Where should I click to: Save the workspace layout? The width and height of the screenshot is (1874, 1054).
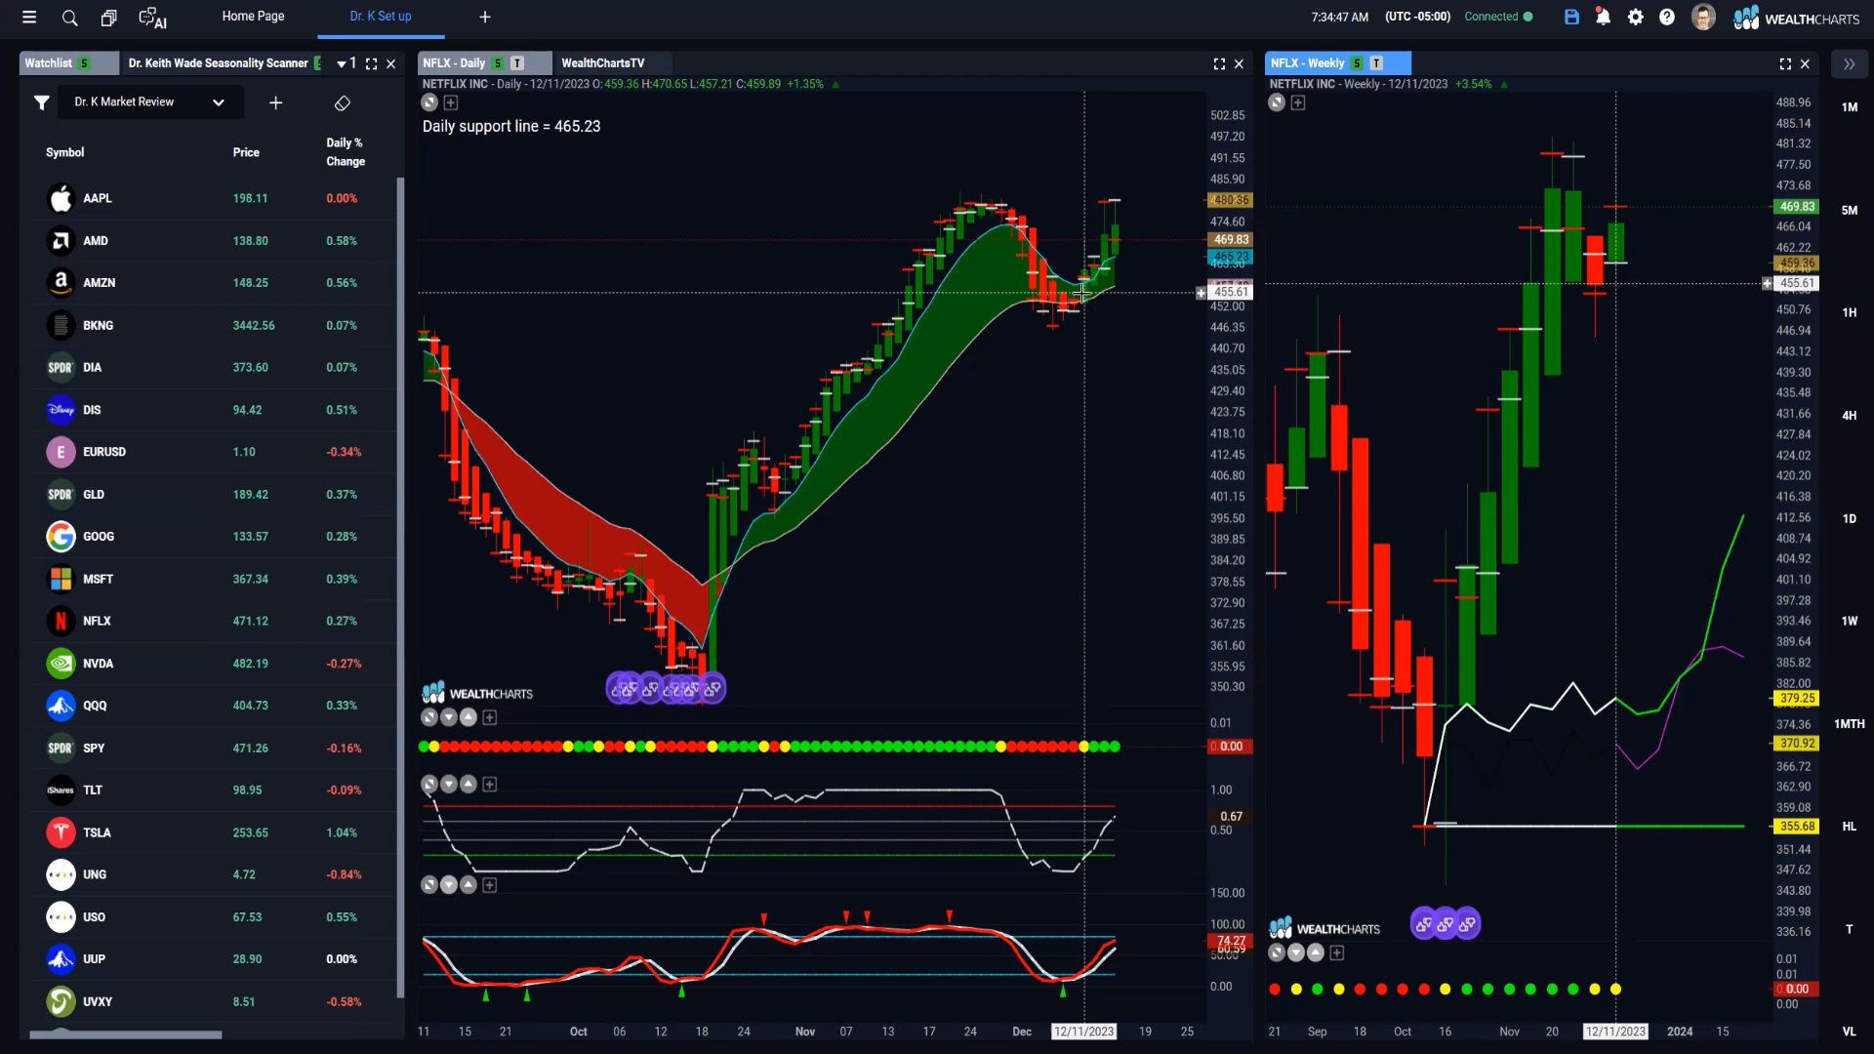coord(1571,17)
